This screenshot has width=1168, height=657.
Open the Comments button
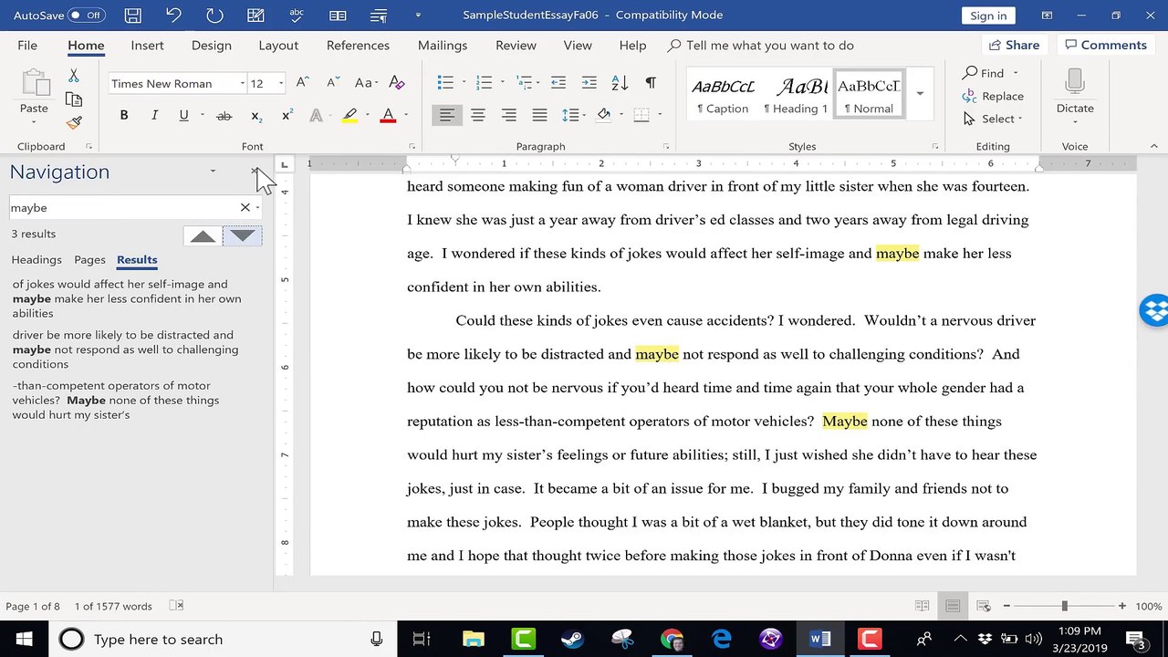tap(1104, 46)
